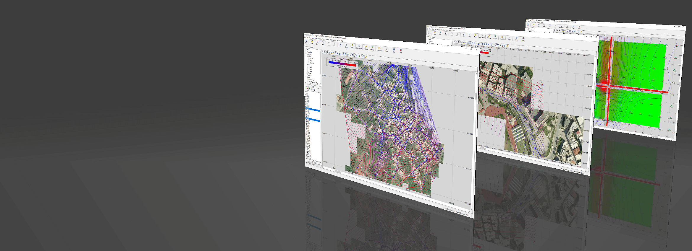Open Irrigation menu in Water Networks

(327, 40)
